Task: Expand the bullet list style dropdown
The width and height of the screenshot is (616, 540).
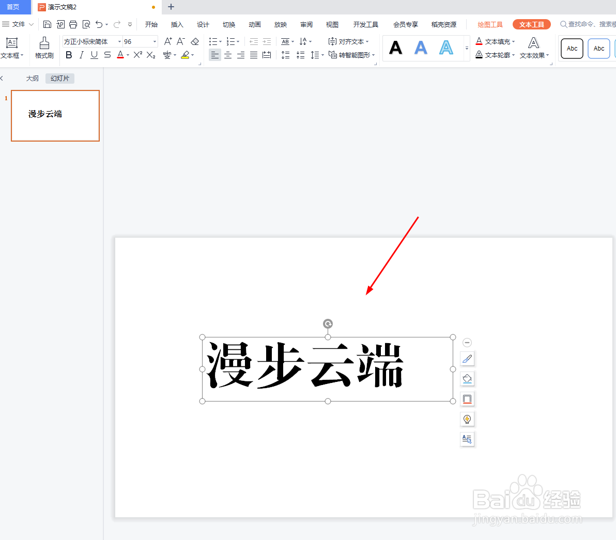Action: 219,41
